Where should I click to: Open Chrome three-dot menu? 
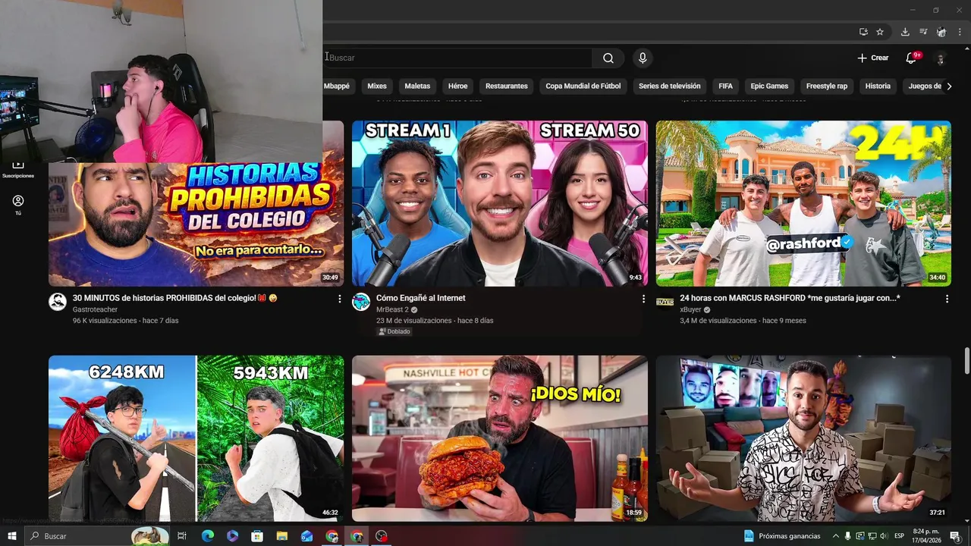pyautogui.click(x=960, y=32)
